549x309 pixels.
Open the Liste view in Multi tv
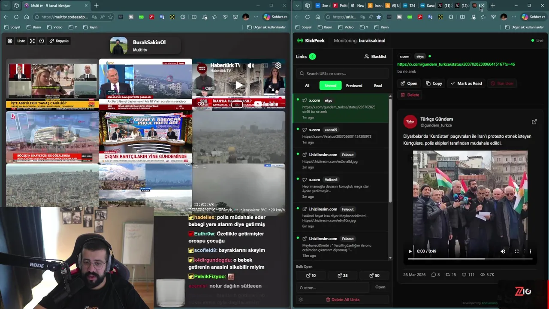pyautogui.click(x=21, y=41)
